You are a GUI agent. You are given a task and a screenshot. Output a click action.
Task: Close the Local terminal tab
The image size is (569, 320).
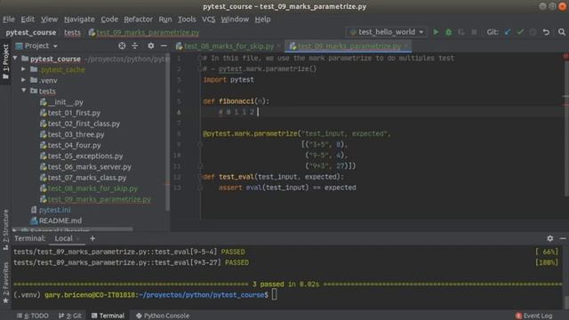[78, 239]
